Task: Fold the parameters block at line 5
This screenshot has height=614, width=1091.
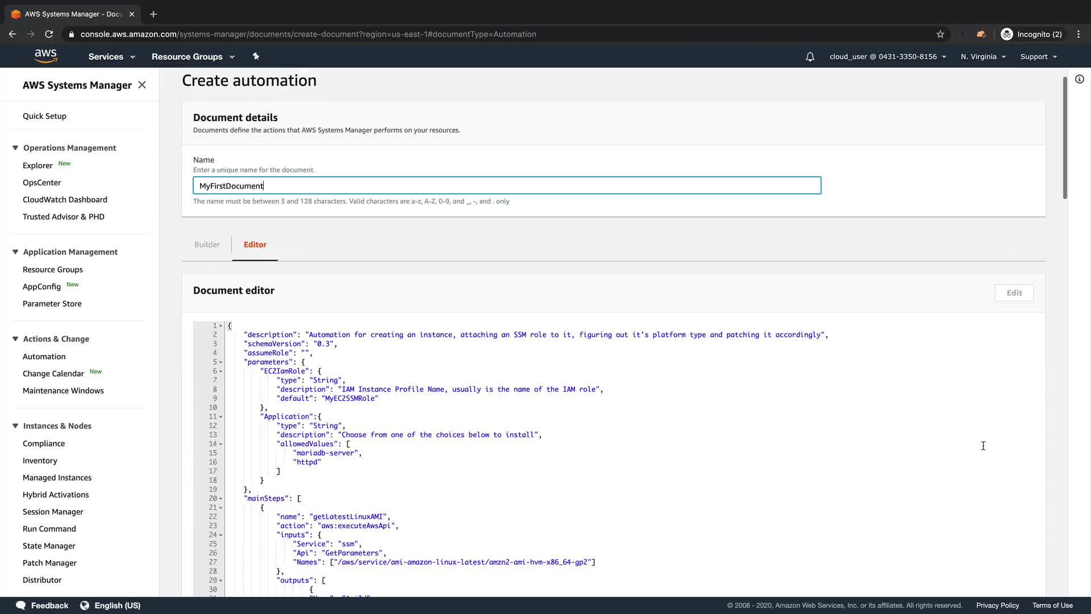Action: (220, 362)
